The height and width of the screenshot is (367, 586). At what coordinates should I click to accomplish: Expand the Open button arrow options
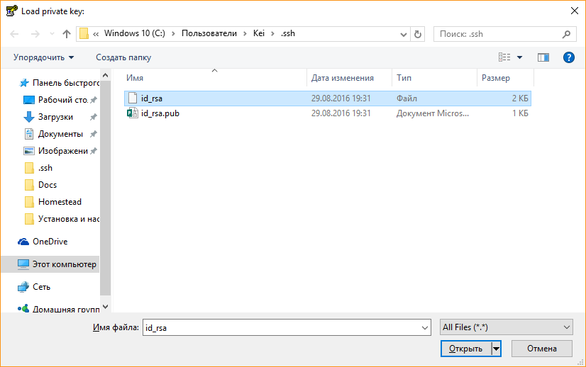(497, 349)
